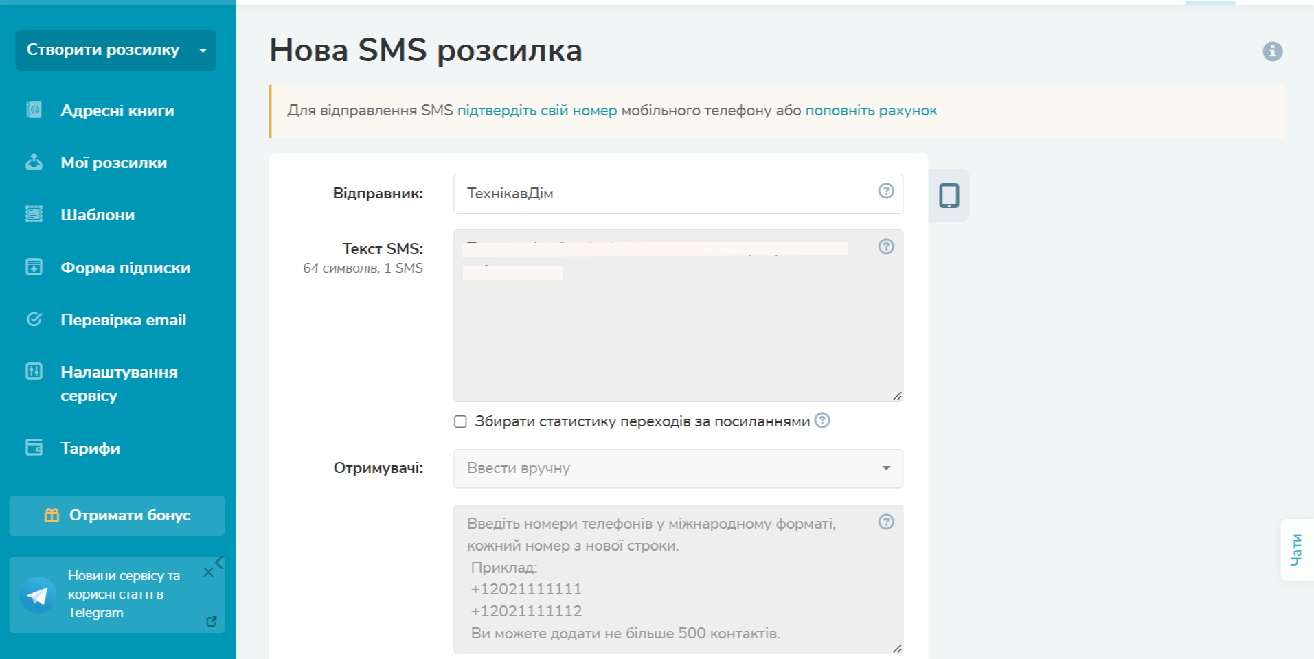Click help icon in the sender field

886,191
